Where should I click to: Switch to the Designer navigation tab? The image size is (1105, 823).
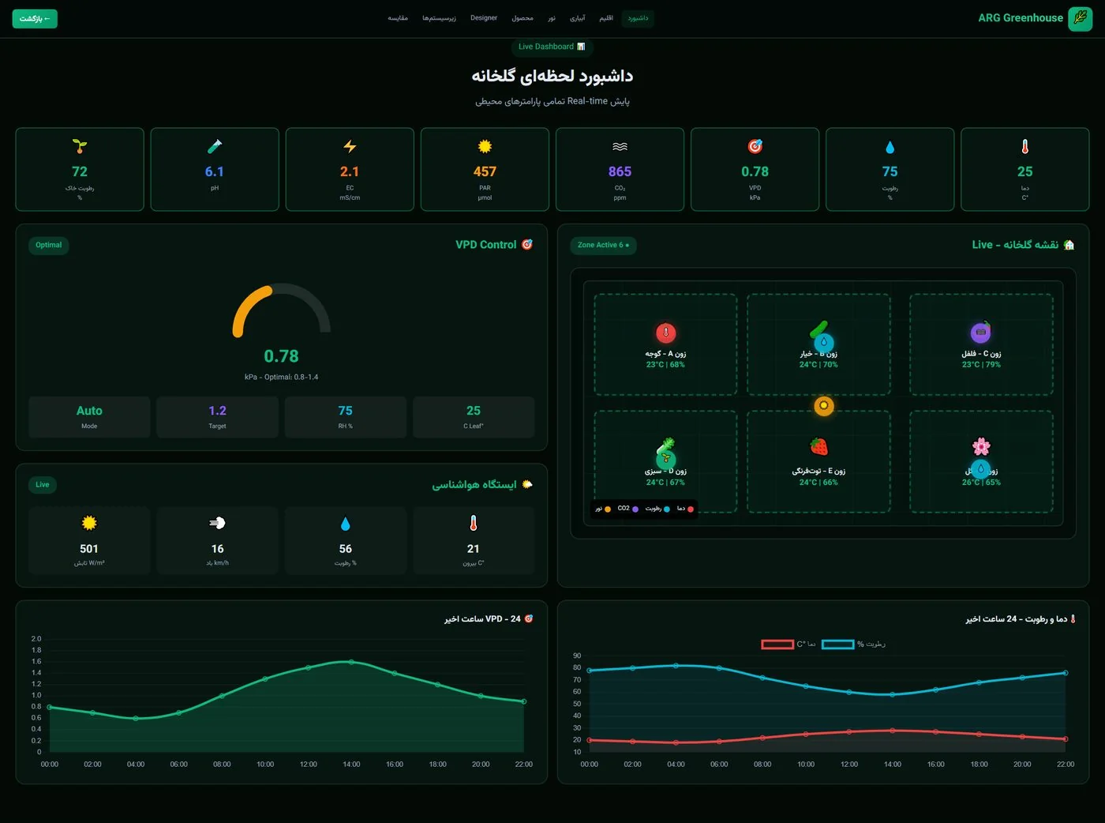484,18
